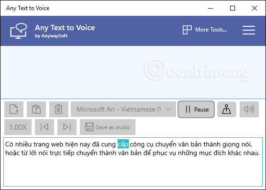The width and height of the screenshot is (266, 190).
Task: Open the hamburger menu
Action: 248,30
